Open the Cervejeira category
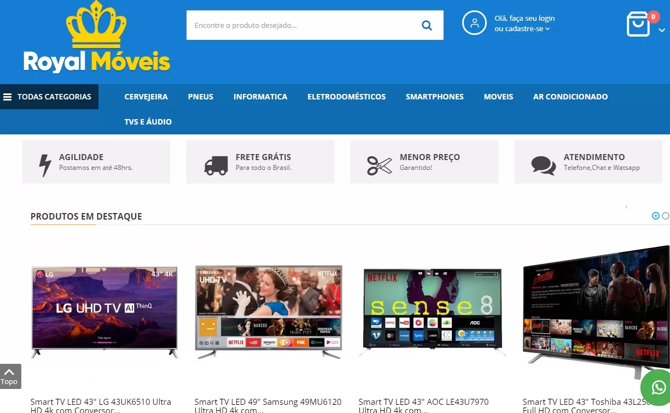Viewport: 670px width, 413px height. [146, 97]
